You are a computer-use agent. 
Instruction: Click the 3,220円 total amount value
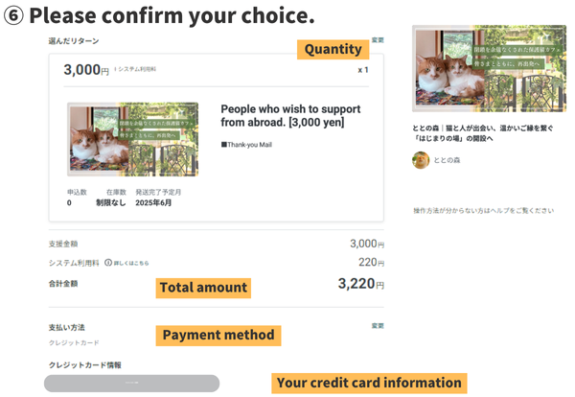[360, 284]
